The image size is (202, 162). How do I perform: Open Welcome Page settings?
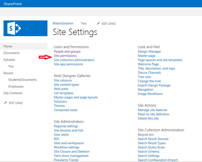click(148, 64)
